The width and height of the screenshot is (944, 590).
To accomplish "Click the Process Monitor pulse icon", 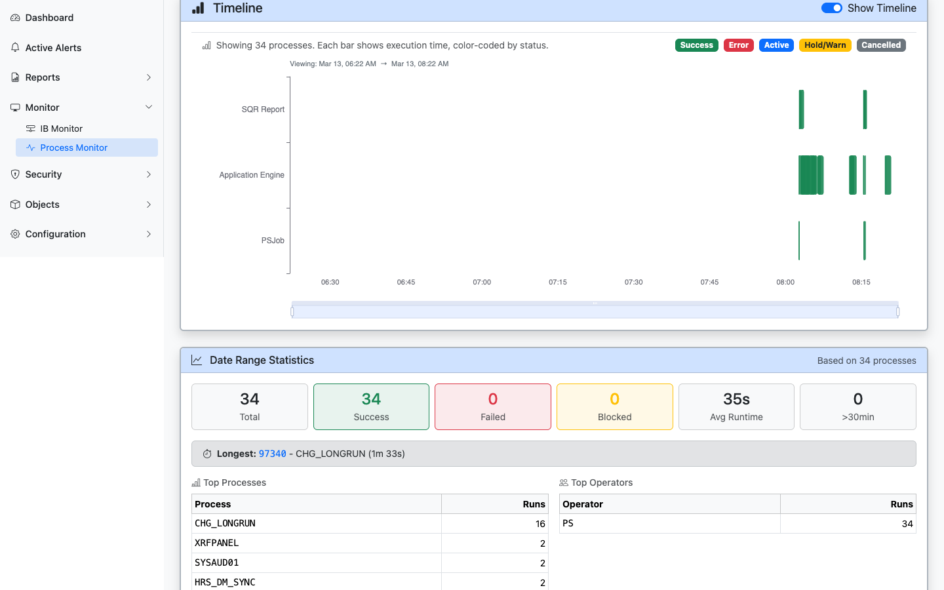I will (x=31, y=147).
